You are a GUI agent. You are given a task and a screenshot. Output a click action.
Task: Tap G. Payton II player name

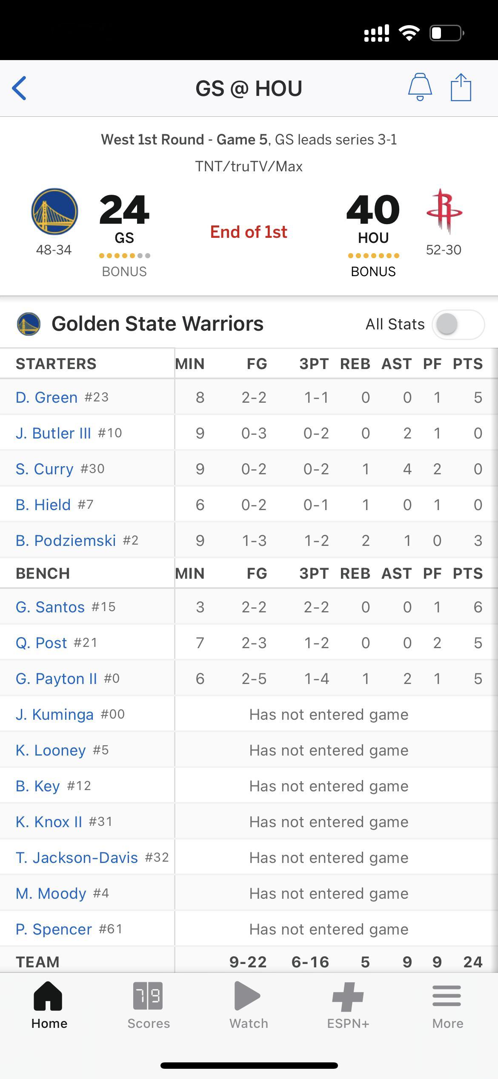click(x=57, y=678)
